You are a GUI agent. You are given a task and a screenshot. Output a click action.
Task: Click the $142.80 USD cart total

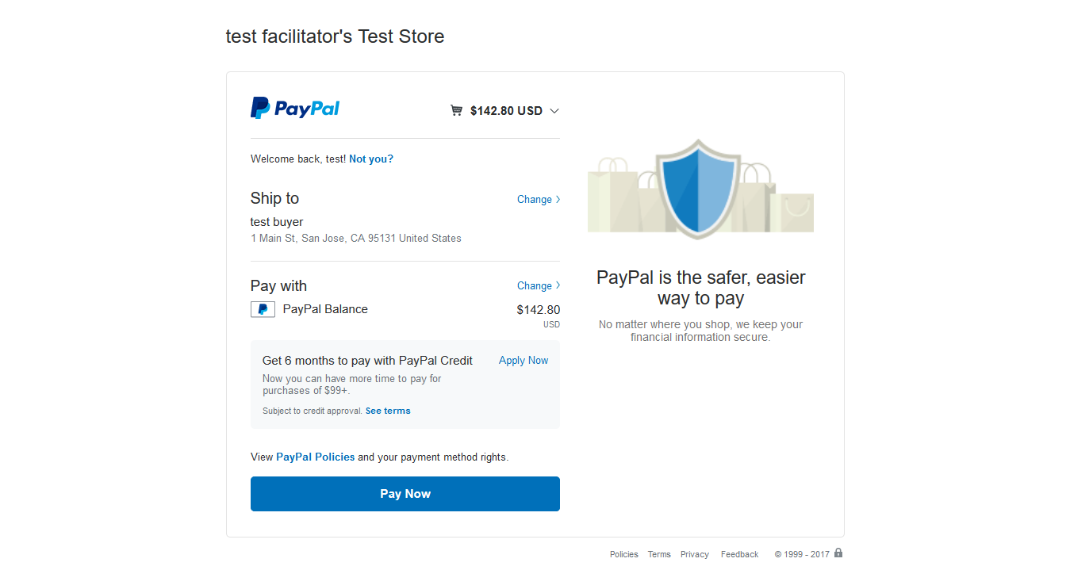tap(506, 111)
